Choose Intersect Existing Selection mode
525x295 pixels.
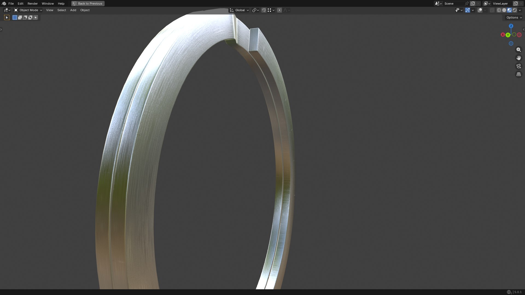coord(36,17)
